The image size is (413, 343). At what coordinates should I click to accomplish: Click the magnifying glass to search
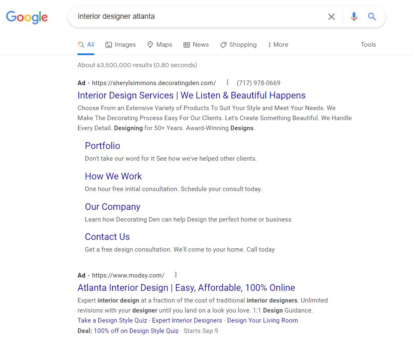coord(372,17)
